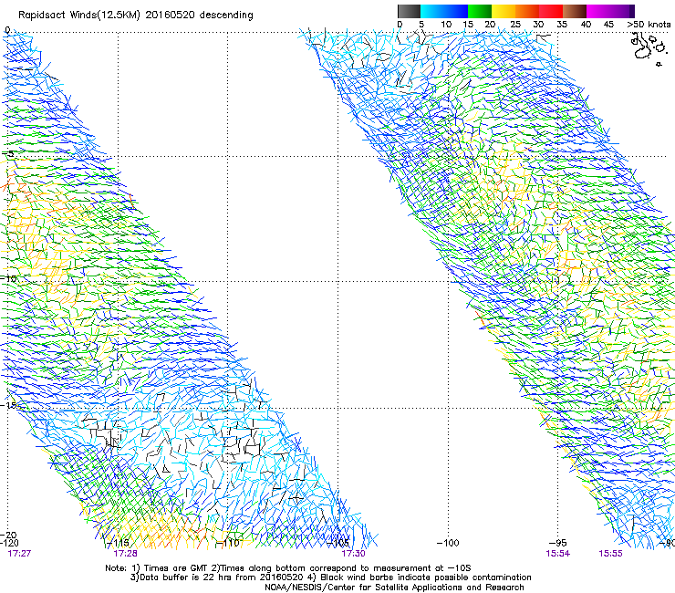The image size is (675, 593).
Task: Click the '-10' latitude axis label
Action: point(8,278)
